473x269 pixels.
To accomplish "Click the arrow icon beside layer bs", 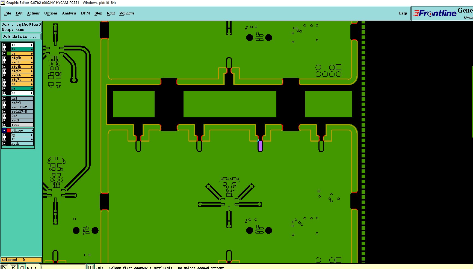I will point(32,88).
